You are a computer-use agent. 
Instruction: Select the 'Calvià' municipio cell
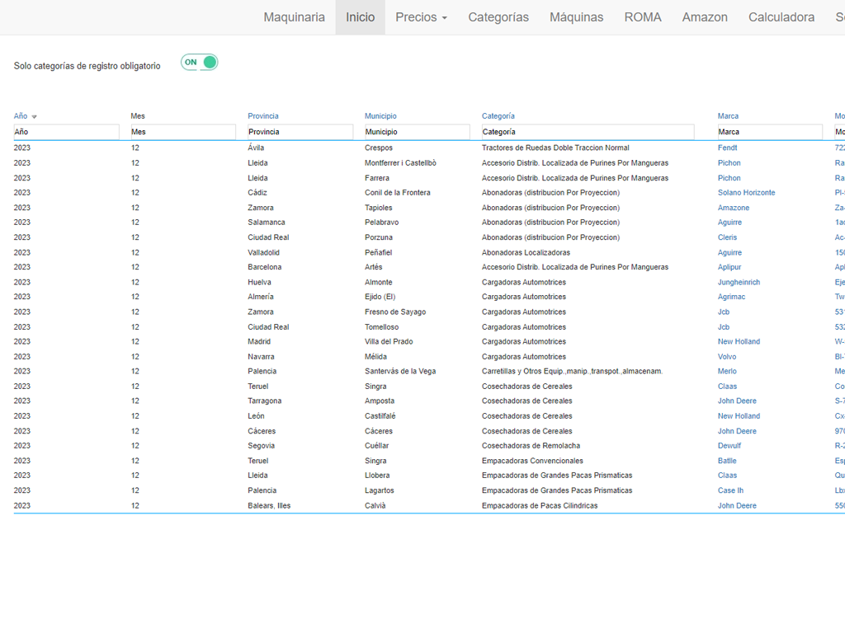pyautogui.click(x=375, y=505)
